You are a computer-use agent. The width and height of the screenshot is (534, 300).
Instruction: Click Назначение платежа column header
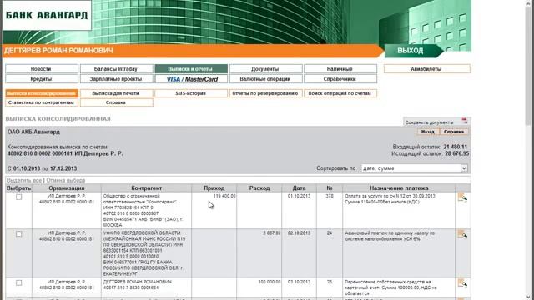(399, 187)
